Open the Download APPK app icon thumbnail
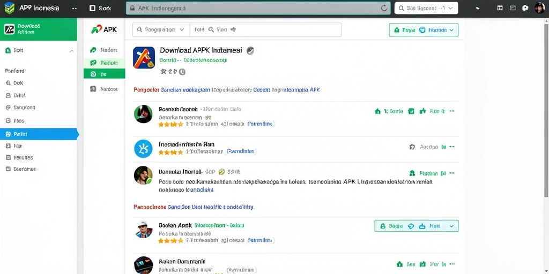The image size is (549, 274). [144, 58]
